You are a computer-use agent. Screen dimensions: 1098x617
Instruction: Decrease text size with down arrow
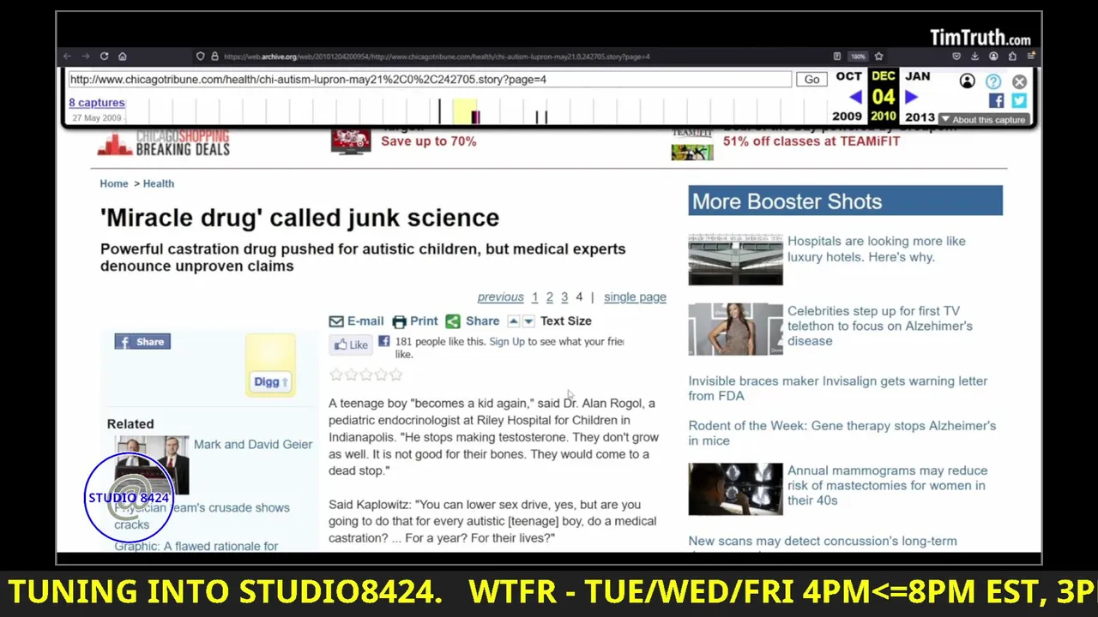click(528, 321)
